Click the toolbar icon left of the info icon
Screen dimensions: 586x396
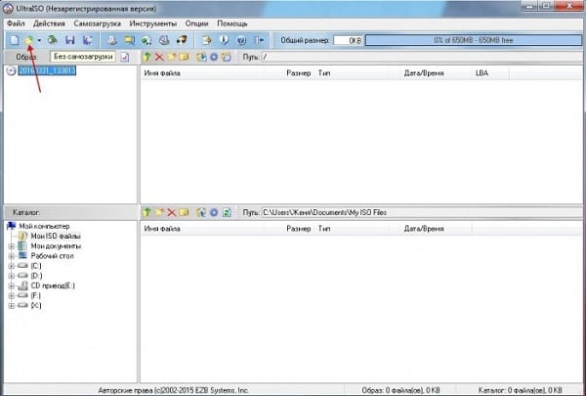207,40
